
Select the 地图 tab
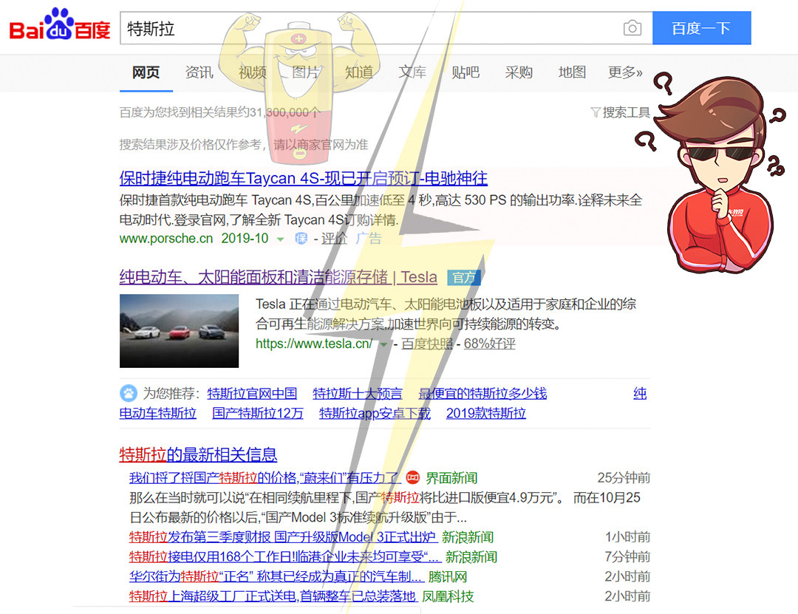pos(572,72)
